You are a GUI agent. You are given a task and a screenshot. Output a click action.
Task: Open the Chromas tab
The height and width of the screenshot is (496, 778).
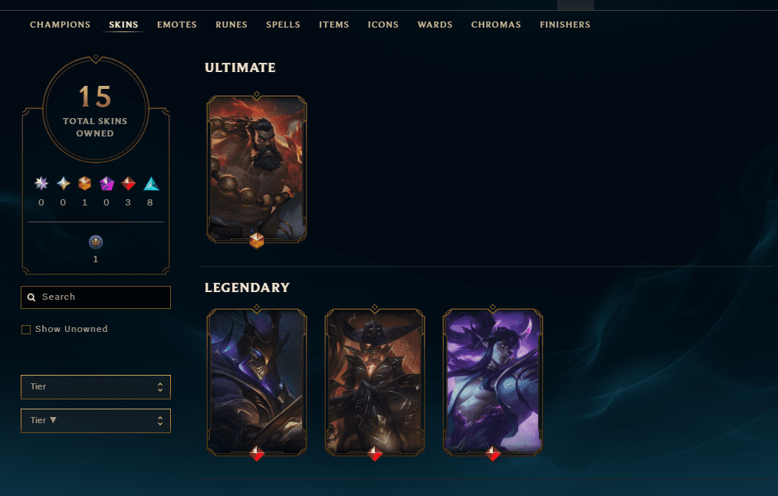tap(496, 25)
